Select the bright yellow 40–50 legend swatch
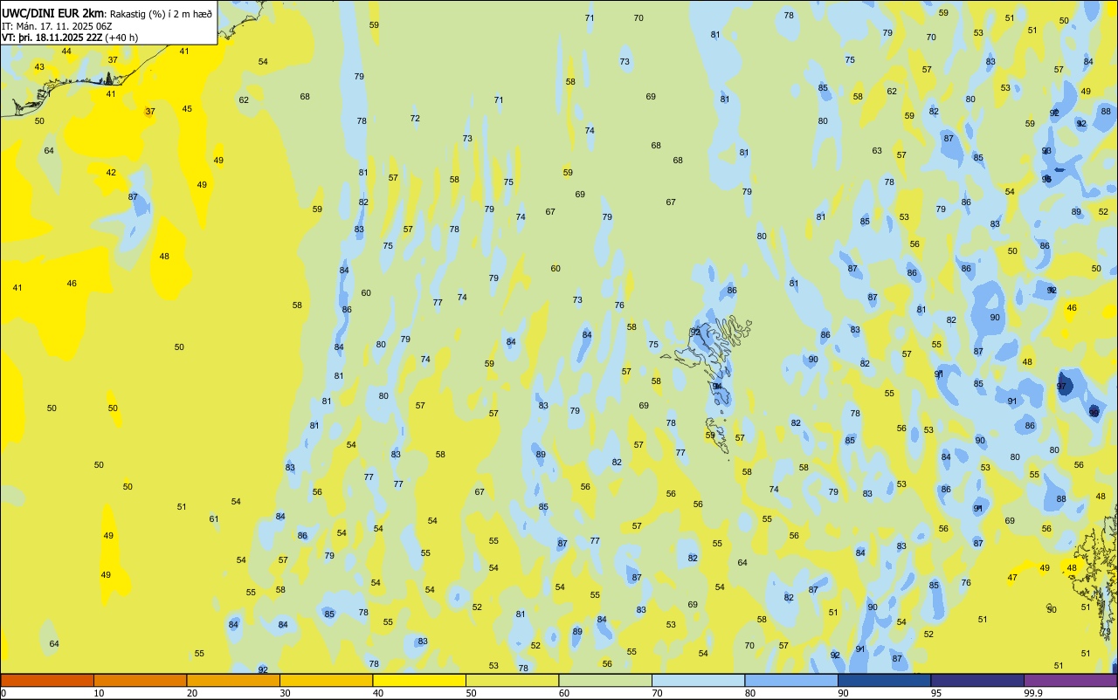 click(419, 680)
